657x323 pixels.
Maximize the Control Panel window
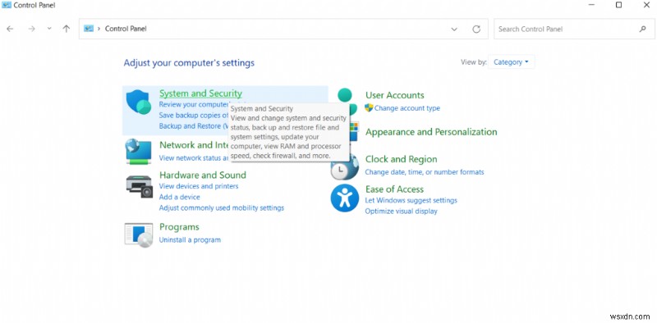tap(619, 5)
